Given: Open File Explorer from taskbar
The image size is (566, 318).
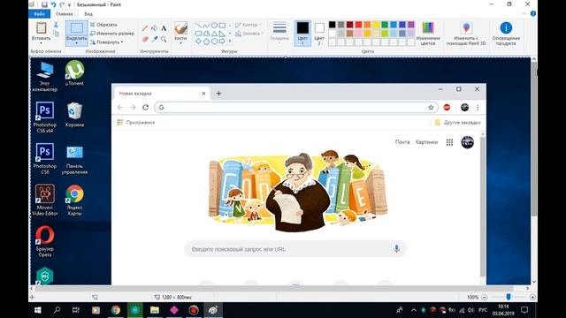Looking at the screenshot, I should click(x=155, y=310).
